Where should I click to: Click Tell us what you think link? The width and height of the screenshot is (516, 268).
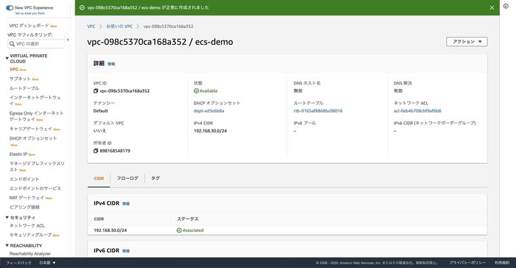pyautogui.click(x=30, y=14)
